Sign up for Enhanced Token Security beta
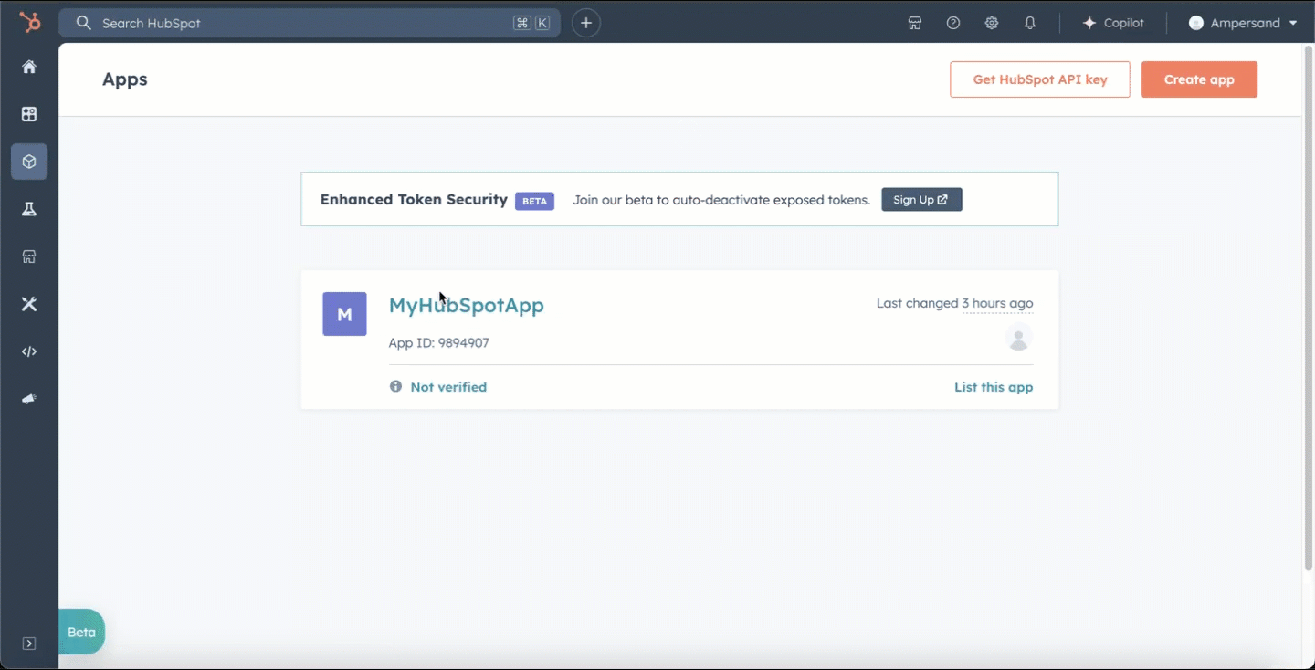The width and height of the screenshot is (1315, 670). [921, 199]
